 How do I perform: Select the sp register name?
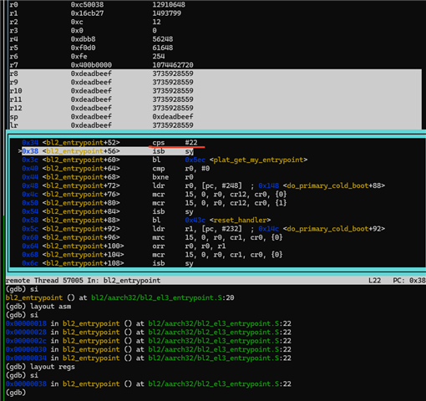[13, 117]
